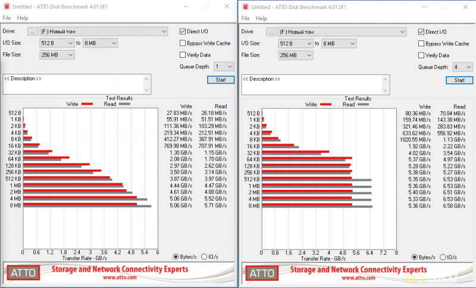Click the ATTO logo banner in right window
The height and width of the screenshot is (288, 476).
coord(261,273)
